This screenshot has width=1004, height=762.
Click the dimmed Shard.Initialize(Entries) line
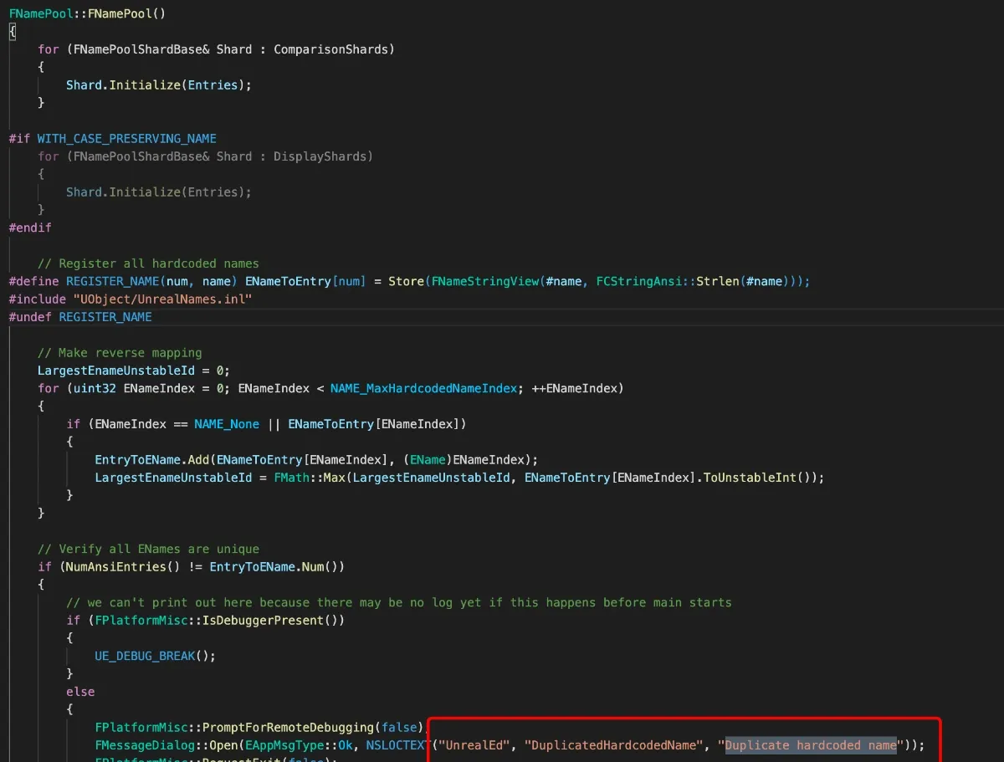click(x=158, y=192)
